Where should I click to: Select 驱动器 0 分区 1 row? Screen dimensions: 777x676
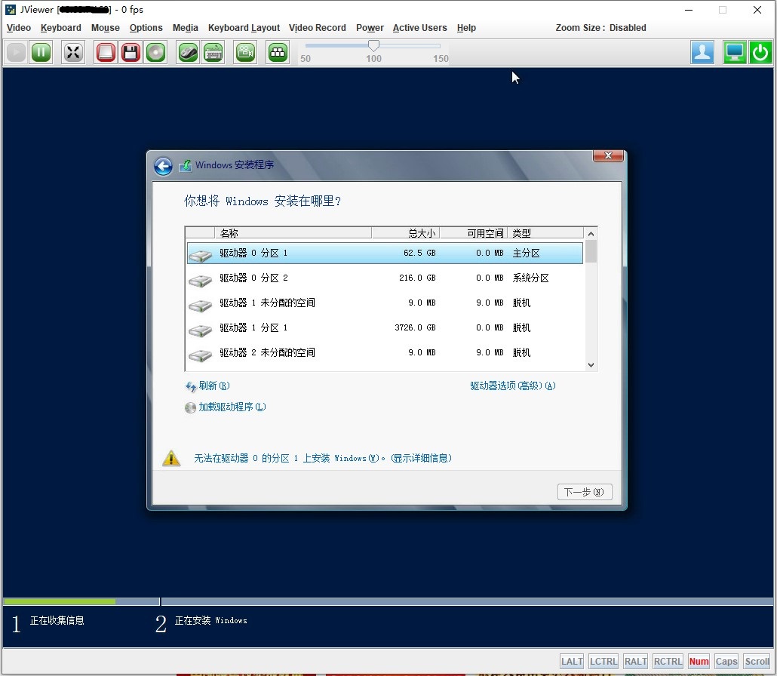(385, 253)
